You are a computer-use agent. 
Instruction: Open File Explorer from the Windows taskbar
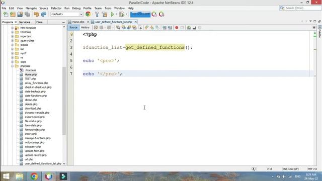pos(20,176)
